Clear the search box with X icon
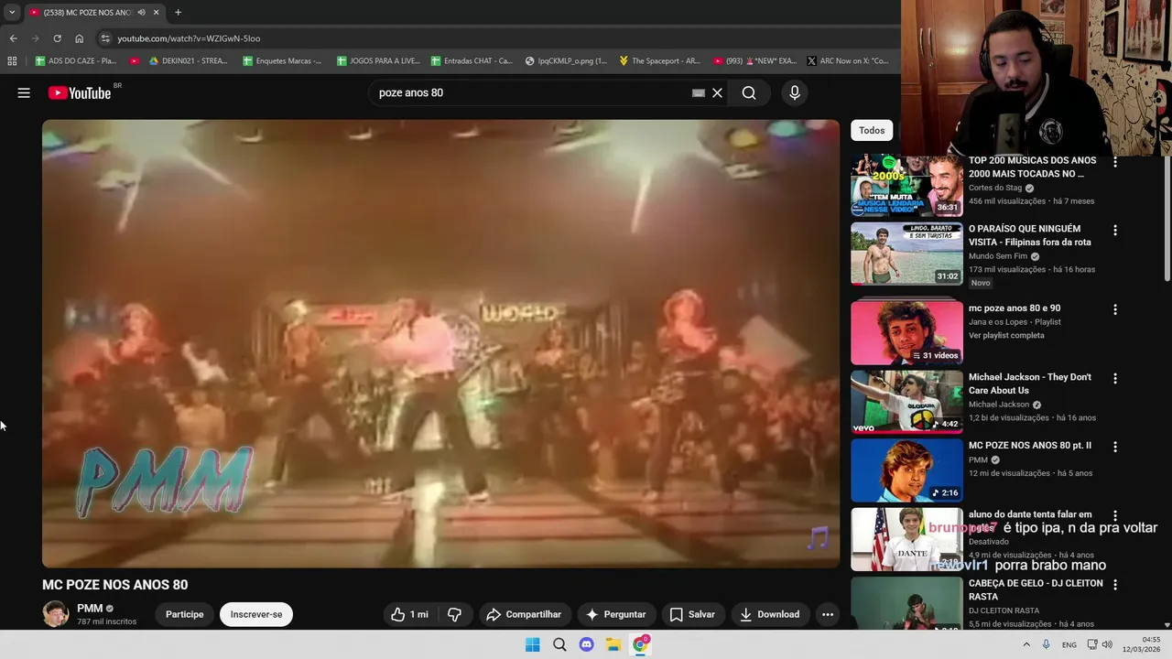Viewport: 1172px width, 659px height. (x=717, y=92)
